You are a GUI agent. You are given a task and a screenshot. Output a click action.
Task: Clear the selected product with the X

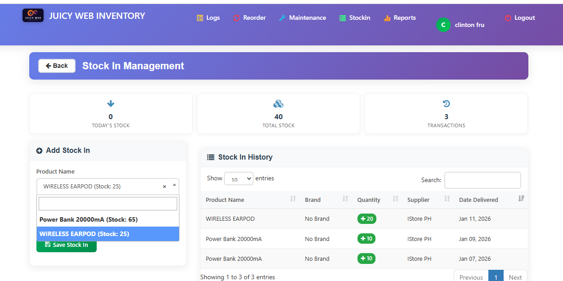tap(165, 186)
